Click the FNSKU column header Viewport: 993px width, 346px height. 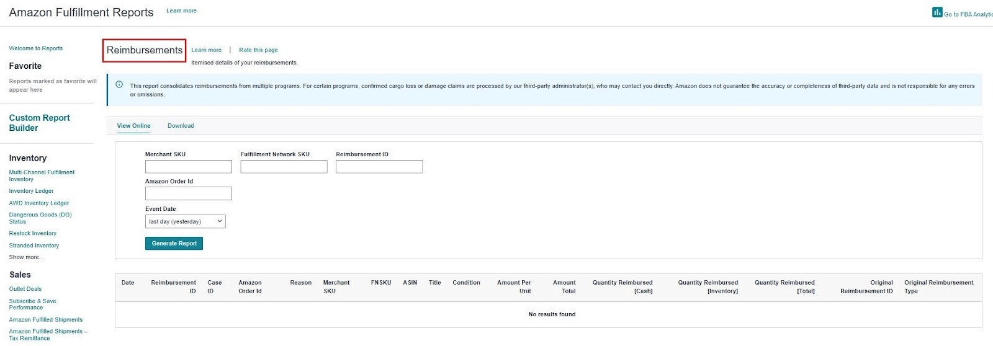pyautogui.click(x=381, y=283)
